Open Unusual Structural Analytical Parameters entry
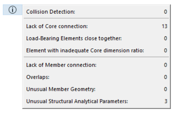This screenshot has width=174, height=113. [96, 101]
